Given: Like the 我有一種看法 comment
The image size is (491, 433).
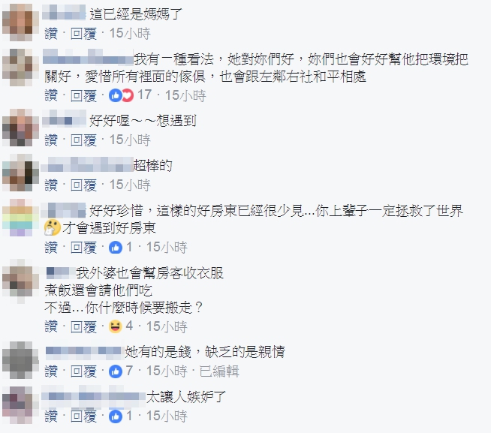Looking at the screenshot, I should (x=51, y=95).
